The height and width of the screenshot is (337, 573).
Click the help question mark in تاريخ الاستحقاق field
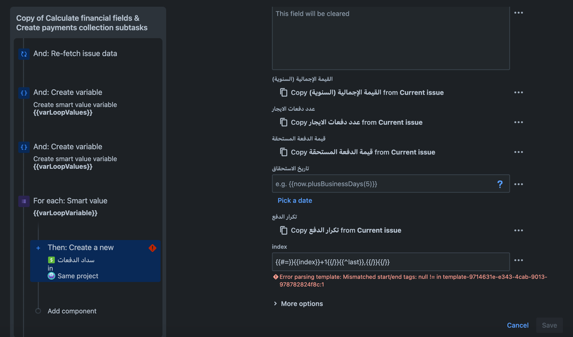pos(500,184)
